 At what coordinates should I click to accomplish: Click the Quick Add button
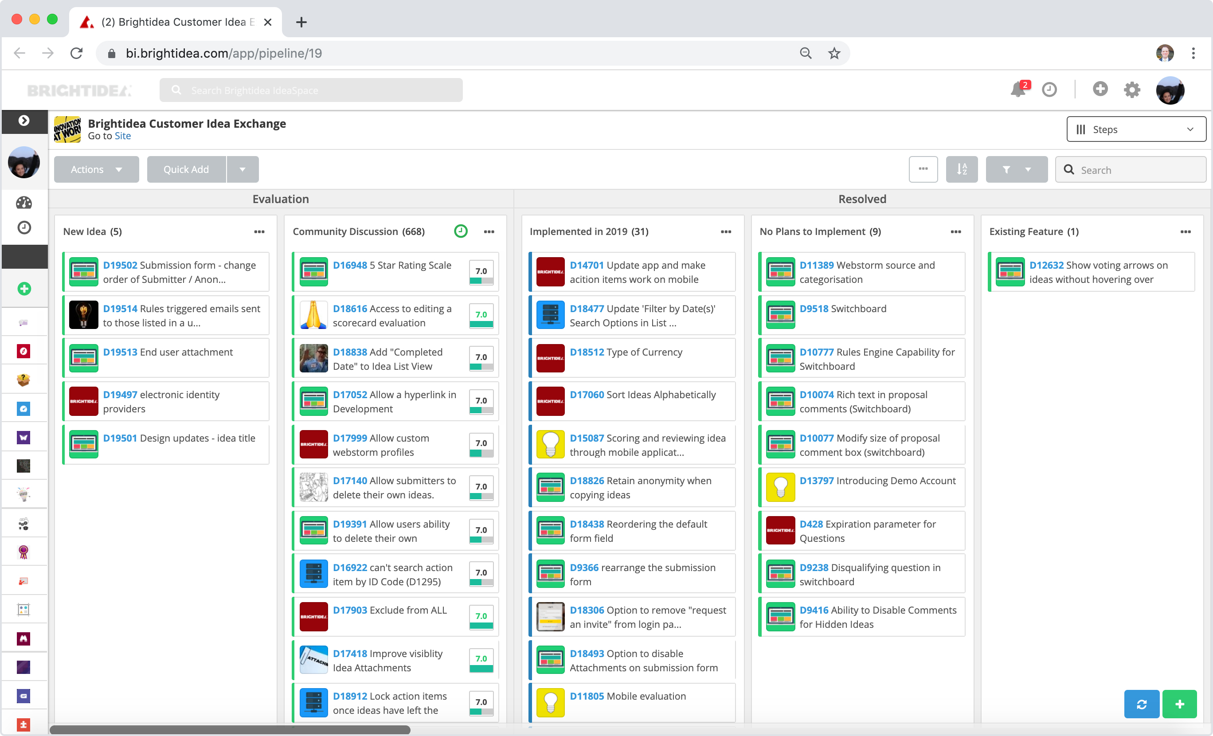coord(186,169)
